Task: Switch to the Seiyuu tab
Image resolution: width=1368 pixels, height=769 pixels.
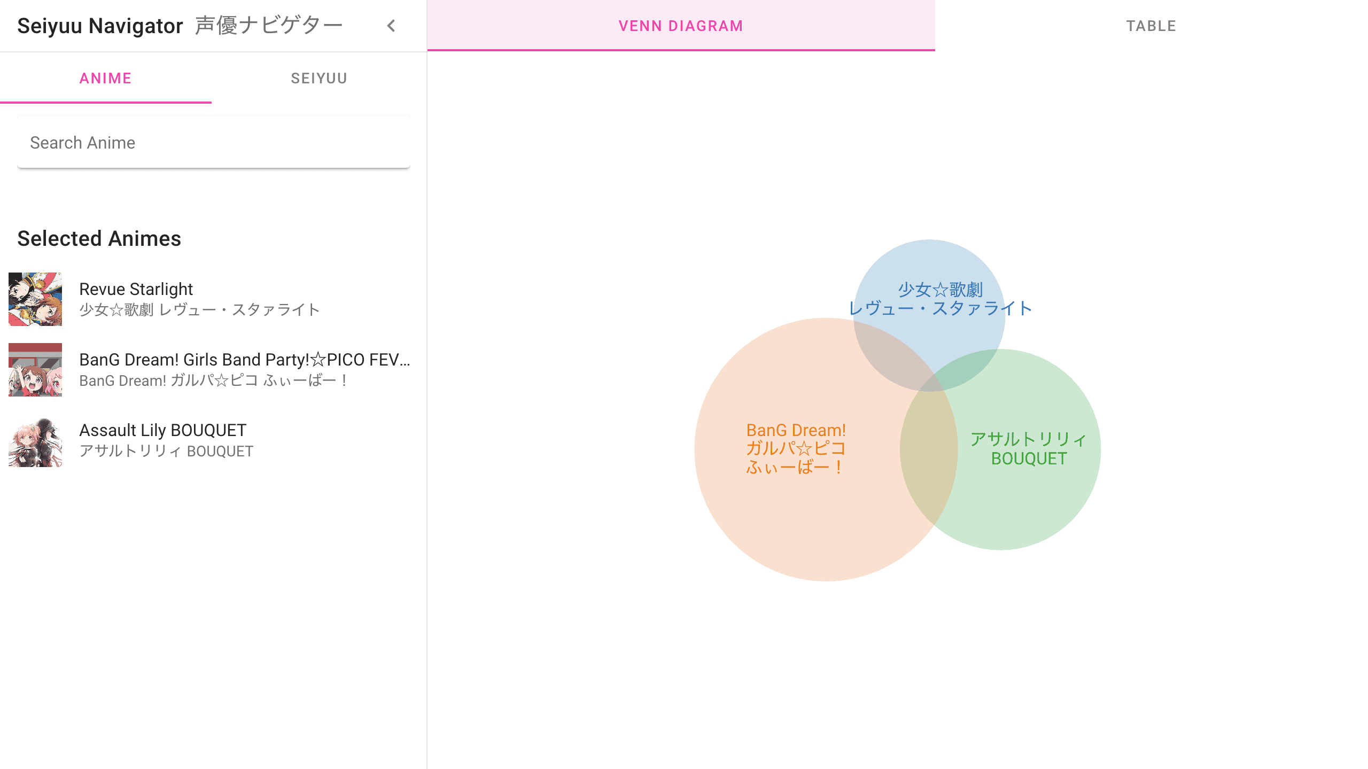Action: click(319, 78)
